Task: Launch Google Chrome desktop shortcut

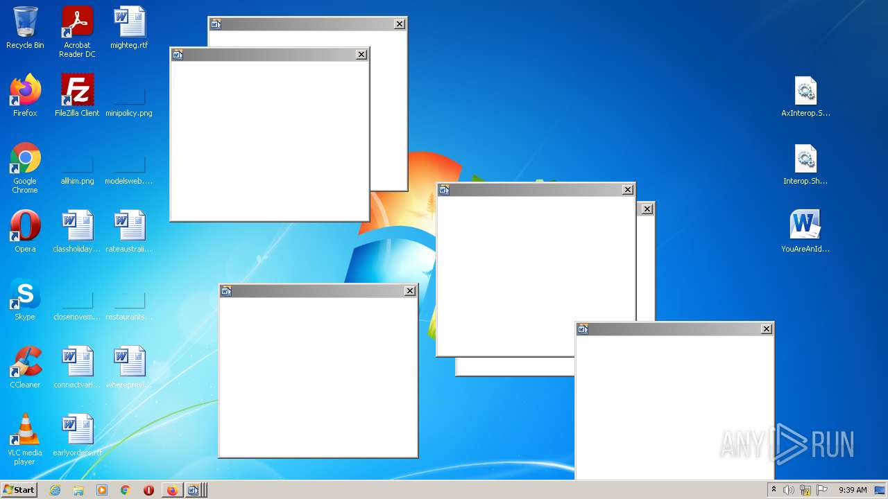Action: (x=25, y=168)
